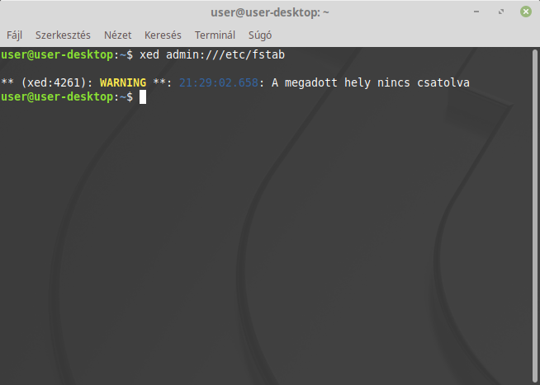Click the terminal vertical scrollbar
540x385 pixels.
coord(535,216)
